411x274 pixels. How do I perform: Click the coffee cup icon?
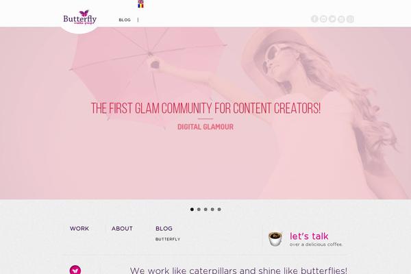pos(275,238)
